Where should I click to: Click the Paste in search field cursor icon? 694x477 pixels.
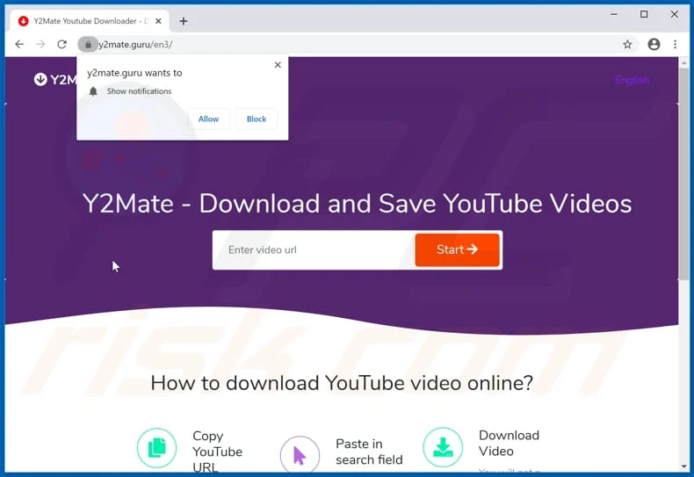coord(300,455)
